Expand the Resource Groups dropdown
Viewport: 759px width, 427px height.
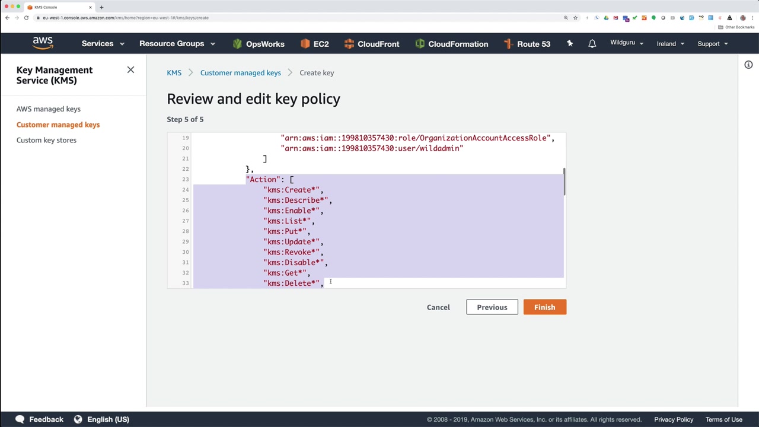177,44
